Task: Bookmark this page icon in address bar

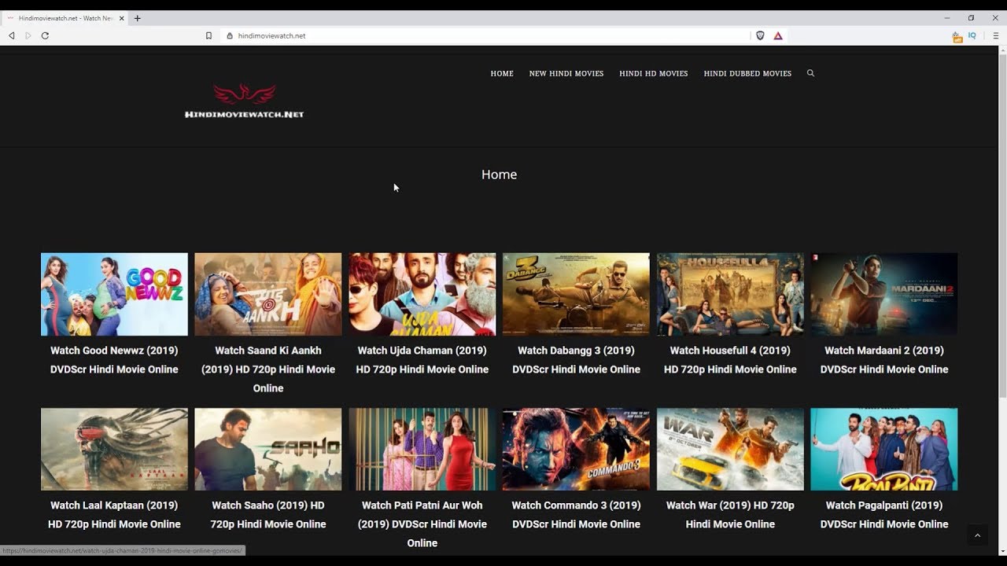Action: coord(208,35)
